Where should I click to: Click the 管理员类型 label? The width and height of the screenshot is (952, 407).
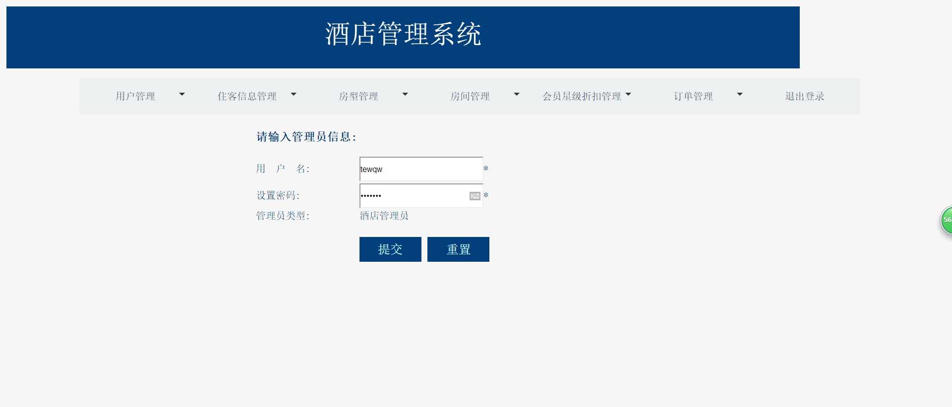click(x=283, y=216)
